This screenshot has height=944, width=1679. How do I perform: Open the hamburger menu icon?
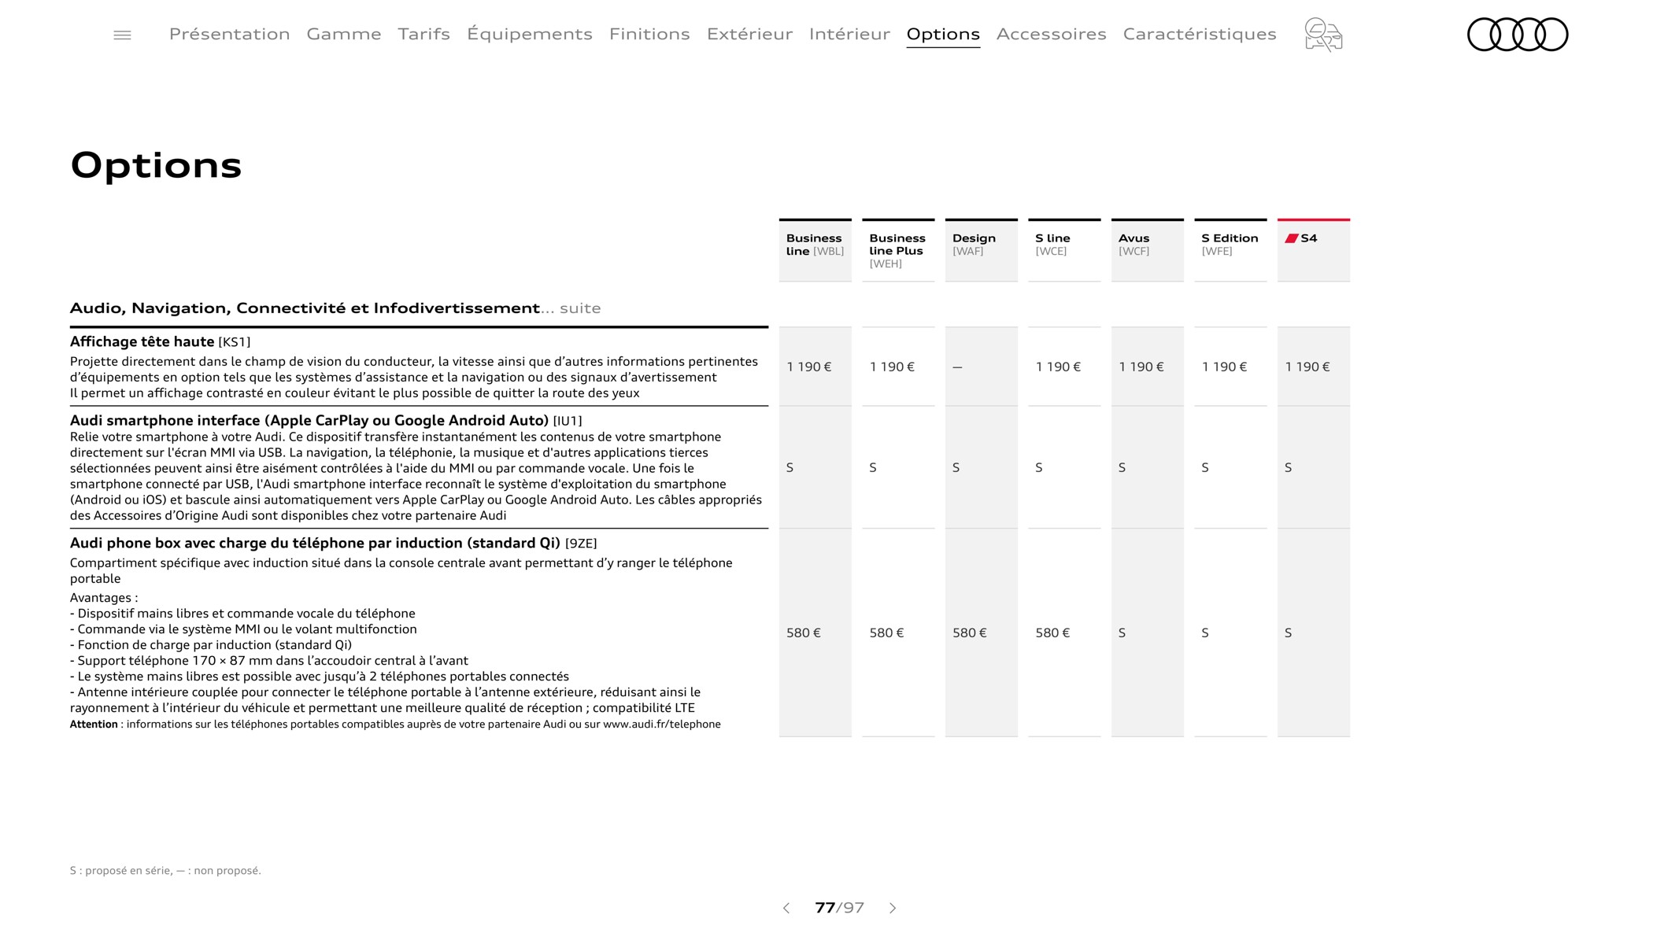point(122,35)
